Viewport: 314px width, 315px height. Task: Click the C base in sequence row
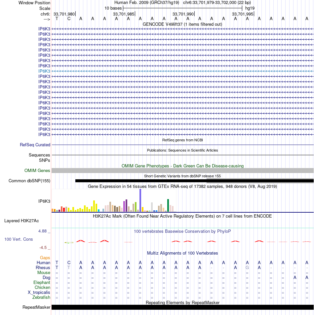tap(69, 19)
